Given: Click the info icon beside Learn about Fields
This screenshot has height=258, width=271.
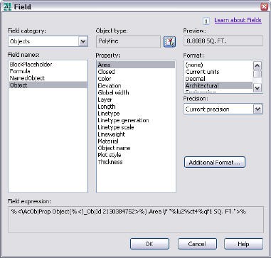Looking at the screenshot, I should point(206,21).
